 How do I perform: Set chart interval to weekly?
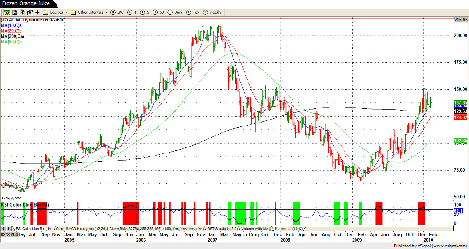click(212, 12)
